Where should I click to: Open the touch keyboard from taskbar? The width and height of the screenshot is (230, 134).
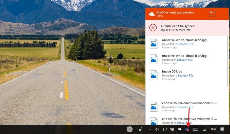(195, 129)
